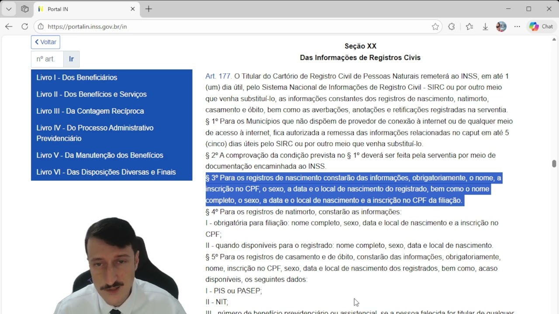The image size is (559, 314).
Task: Open Livro V - Da Manutenção dos Benefícios
Action: click(100, 155)
